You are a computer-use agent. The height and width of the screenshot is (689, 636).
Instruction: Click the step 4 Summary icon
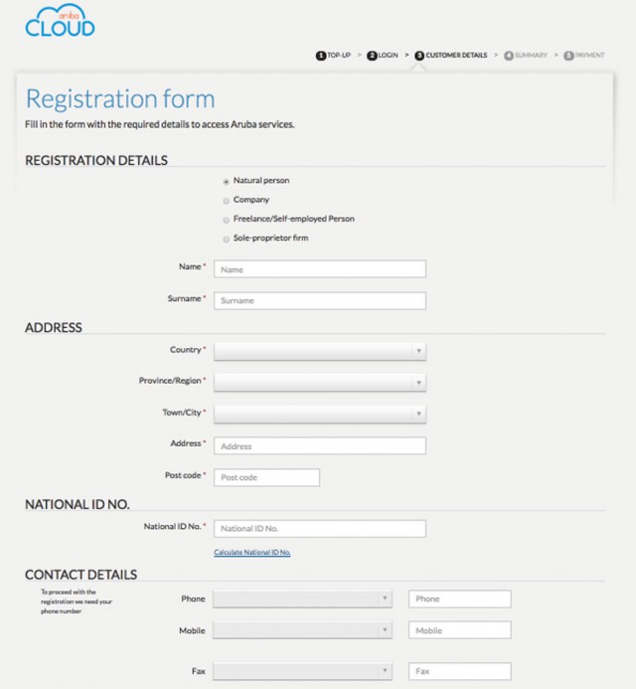tap(509, 56)
